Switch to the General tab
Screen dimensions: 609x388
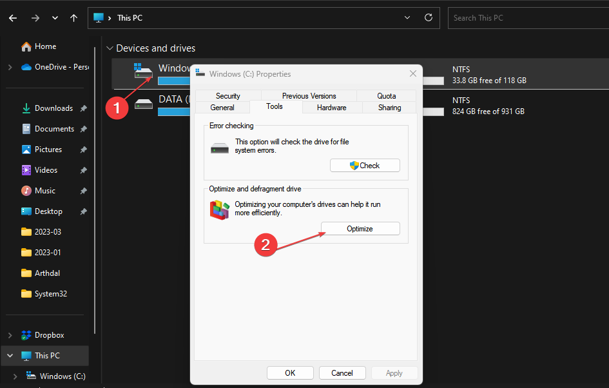tap(222, 108)
